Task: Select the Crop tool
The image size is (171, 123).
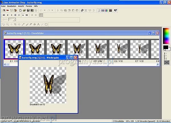Action: tap(15, 24)
